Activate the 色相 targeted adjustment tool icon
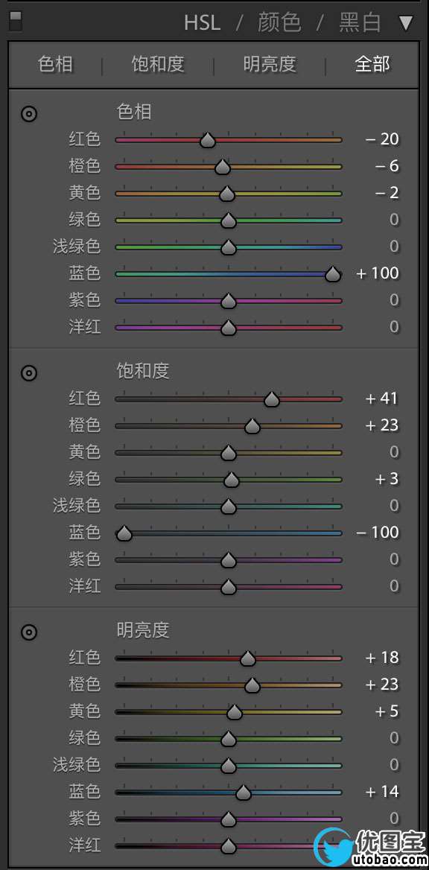 [x=29, y=114]
